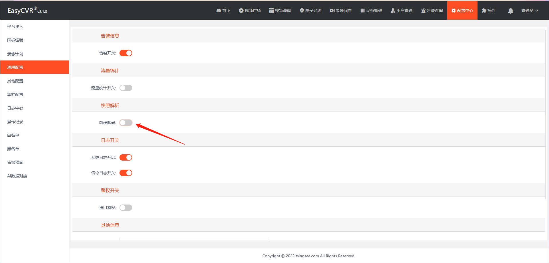The height and width of the screenshot is (263, 549).
Task: Click the settings panel vertical scrollbar
Action: (546, 114)
